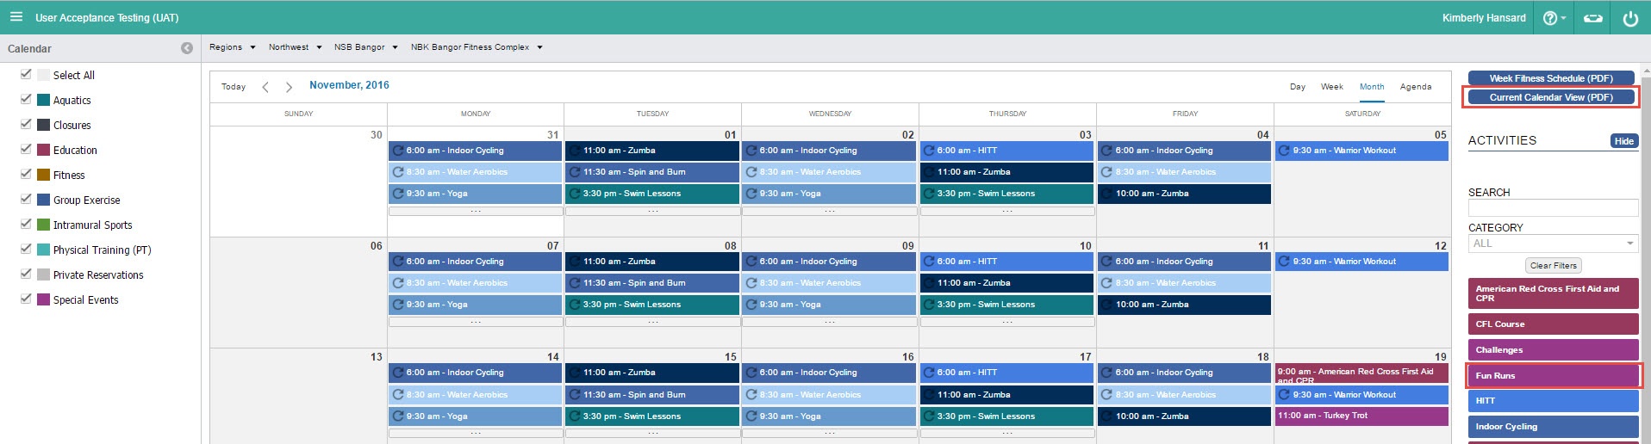Open the hamburger navigation menu
Viewport: 1651px width, 444px height.
coord(16,17)
